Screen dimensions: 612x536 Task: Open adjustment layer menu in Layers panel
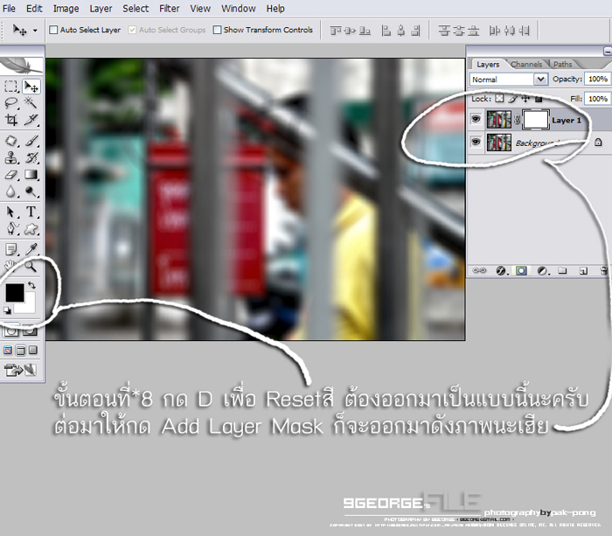pyautogui.click(x=543, y=270)
